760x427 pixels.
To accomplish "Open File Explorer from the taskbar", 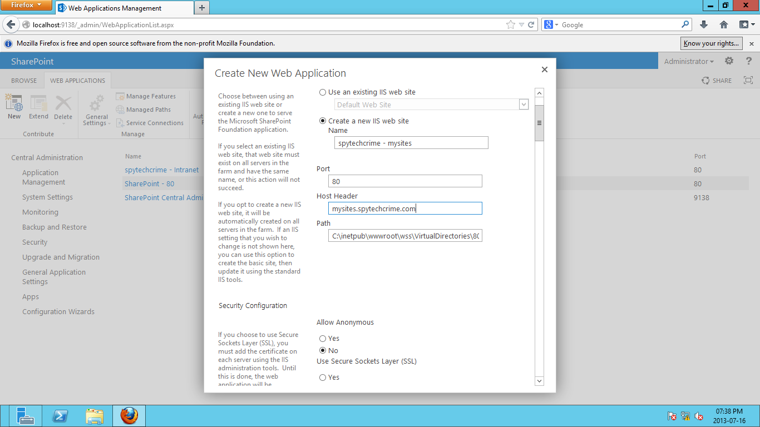I will [x=95, y=416].
